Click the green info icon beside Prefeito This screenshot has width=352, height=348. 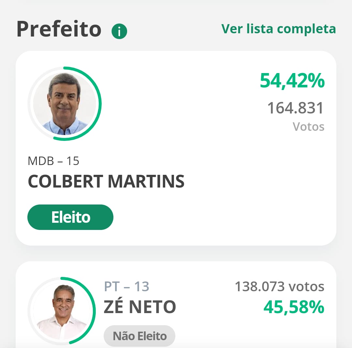pos(119,31)
